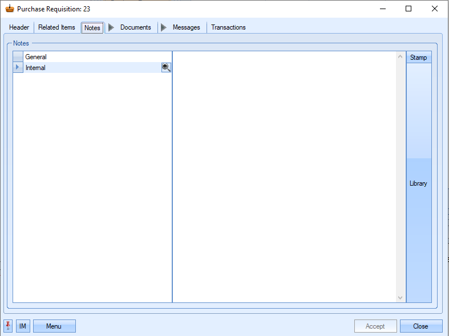Select the Notes tab

tap(92, 28)
